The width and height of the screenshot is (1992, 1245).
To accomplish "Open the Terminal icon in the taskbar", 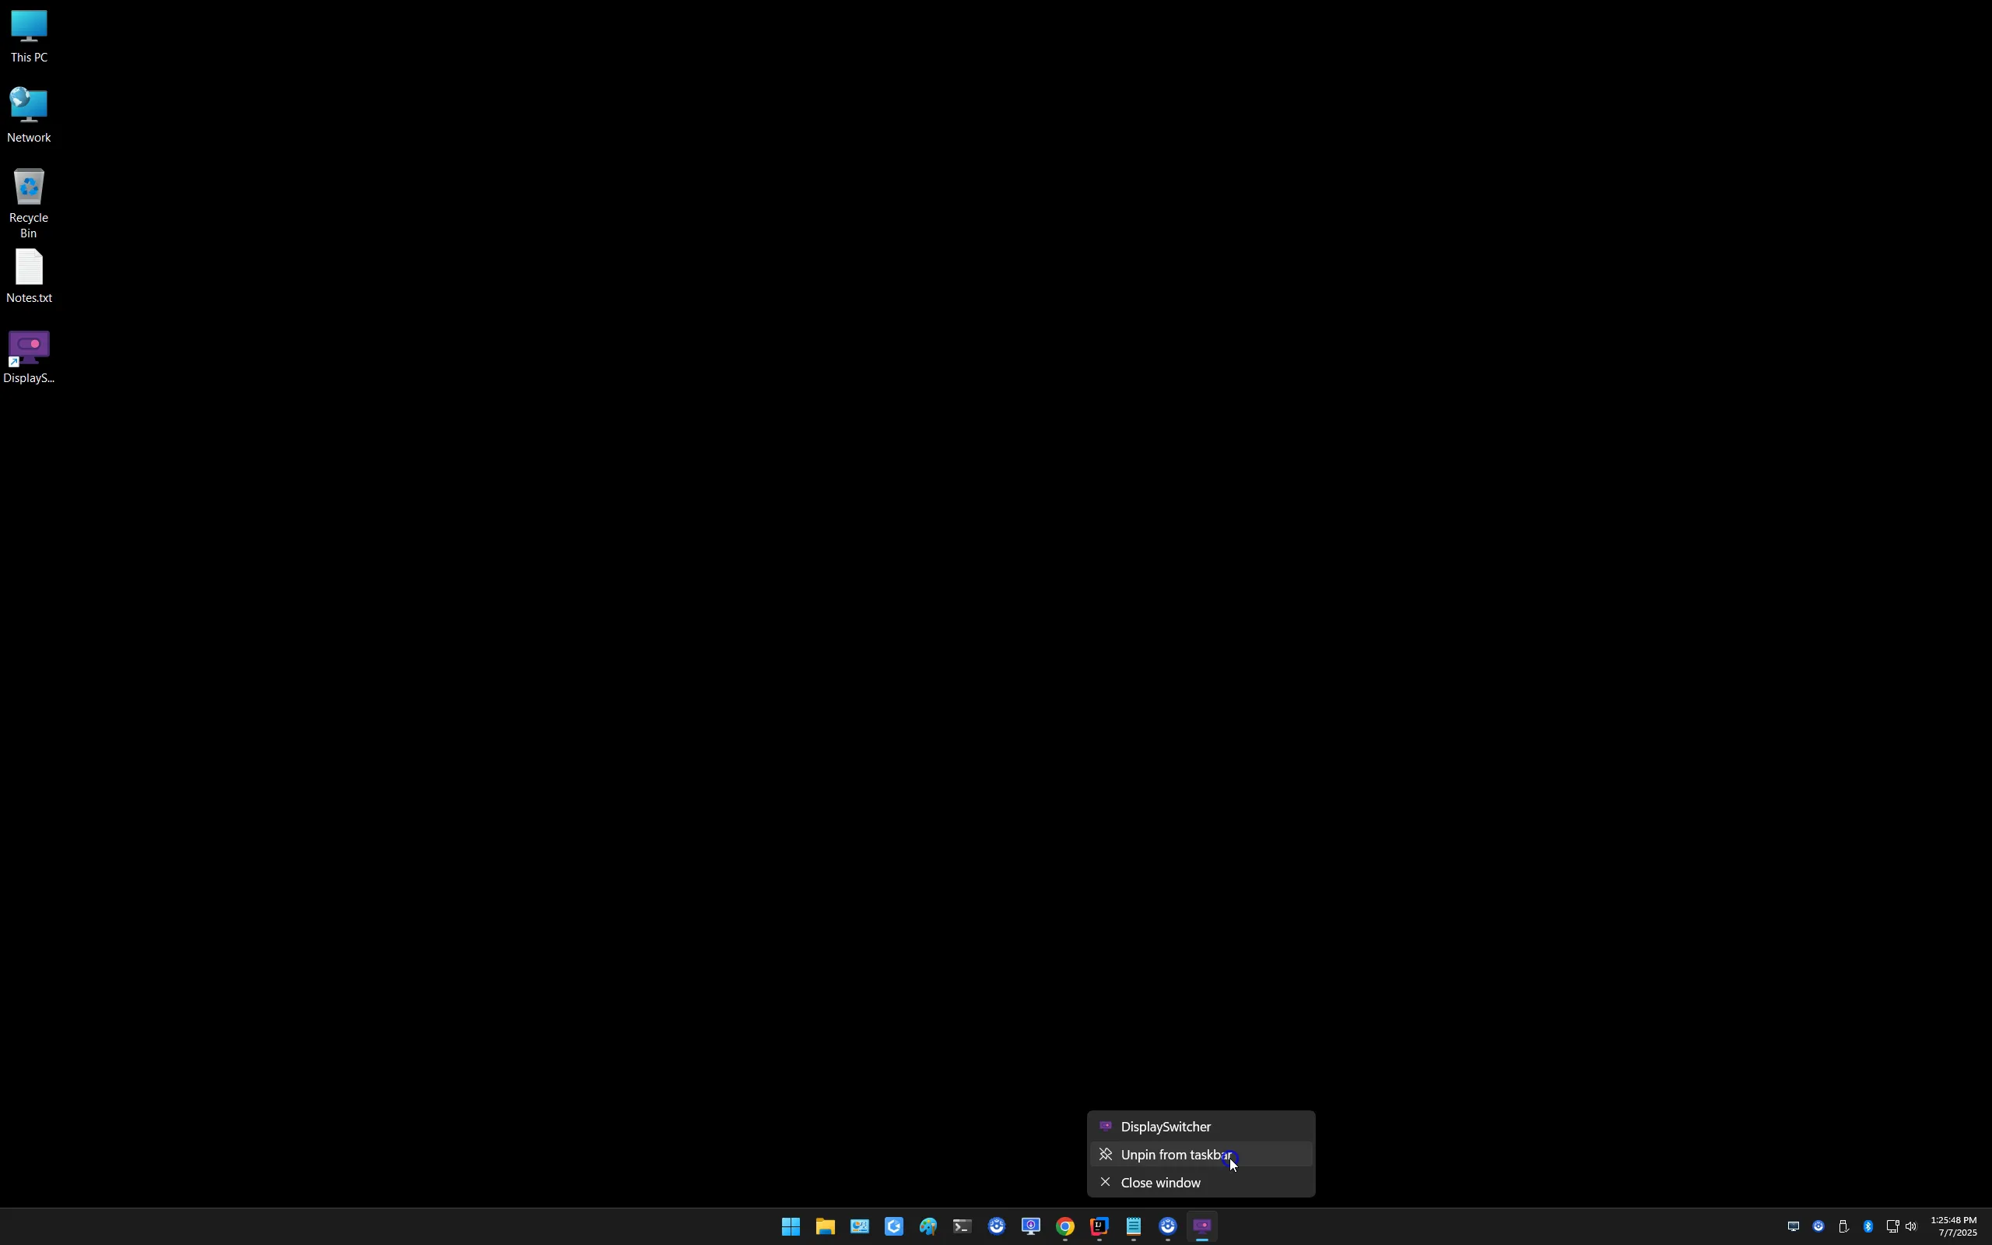I will [x=963, y=1227].
